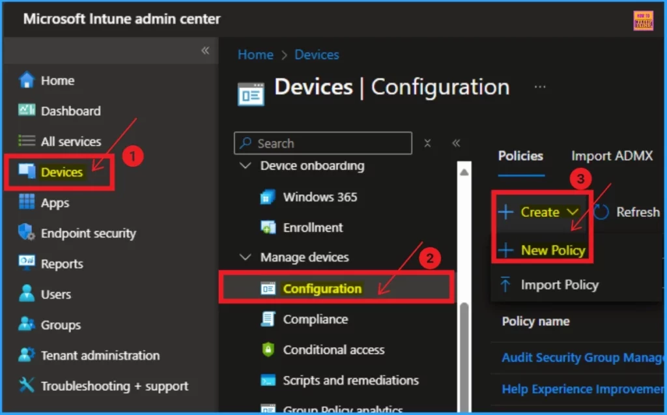Click the Import Policy upload arrow icon
Viewport: 667px width, 415px height.
[505, 284]
